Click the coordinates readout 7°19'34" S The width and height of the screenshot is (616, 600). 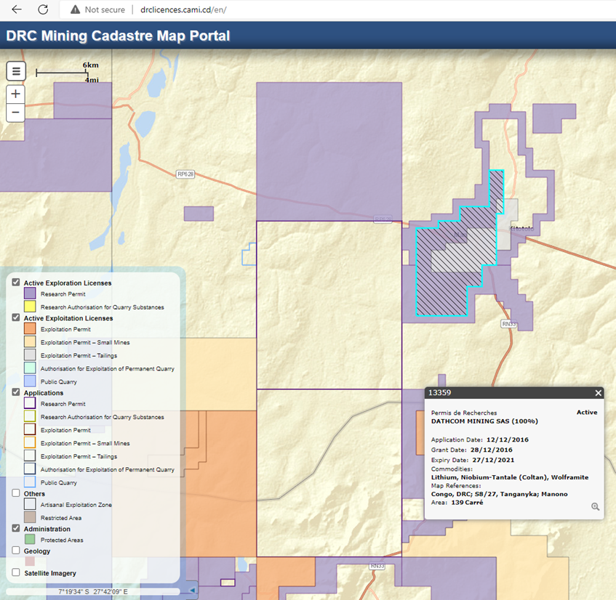click(x=92, y=591)
